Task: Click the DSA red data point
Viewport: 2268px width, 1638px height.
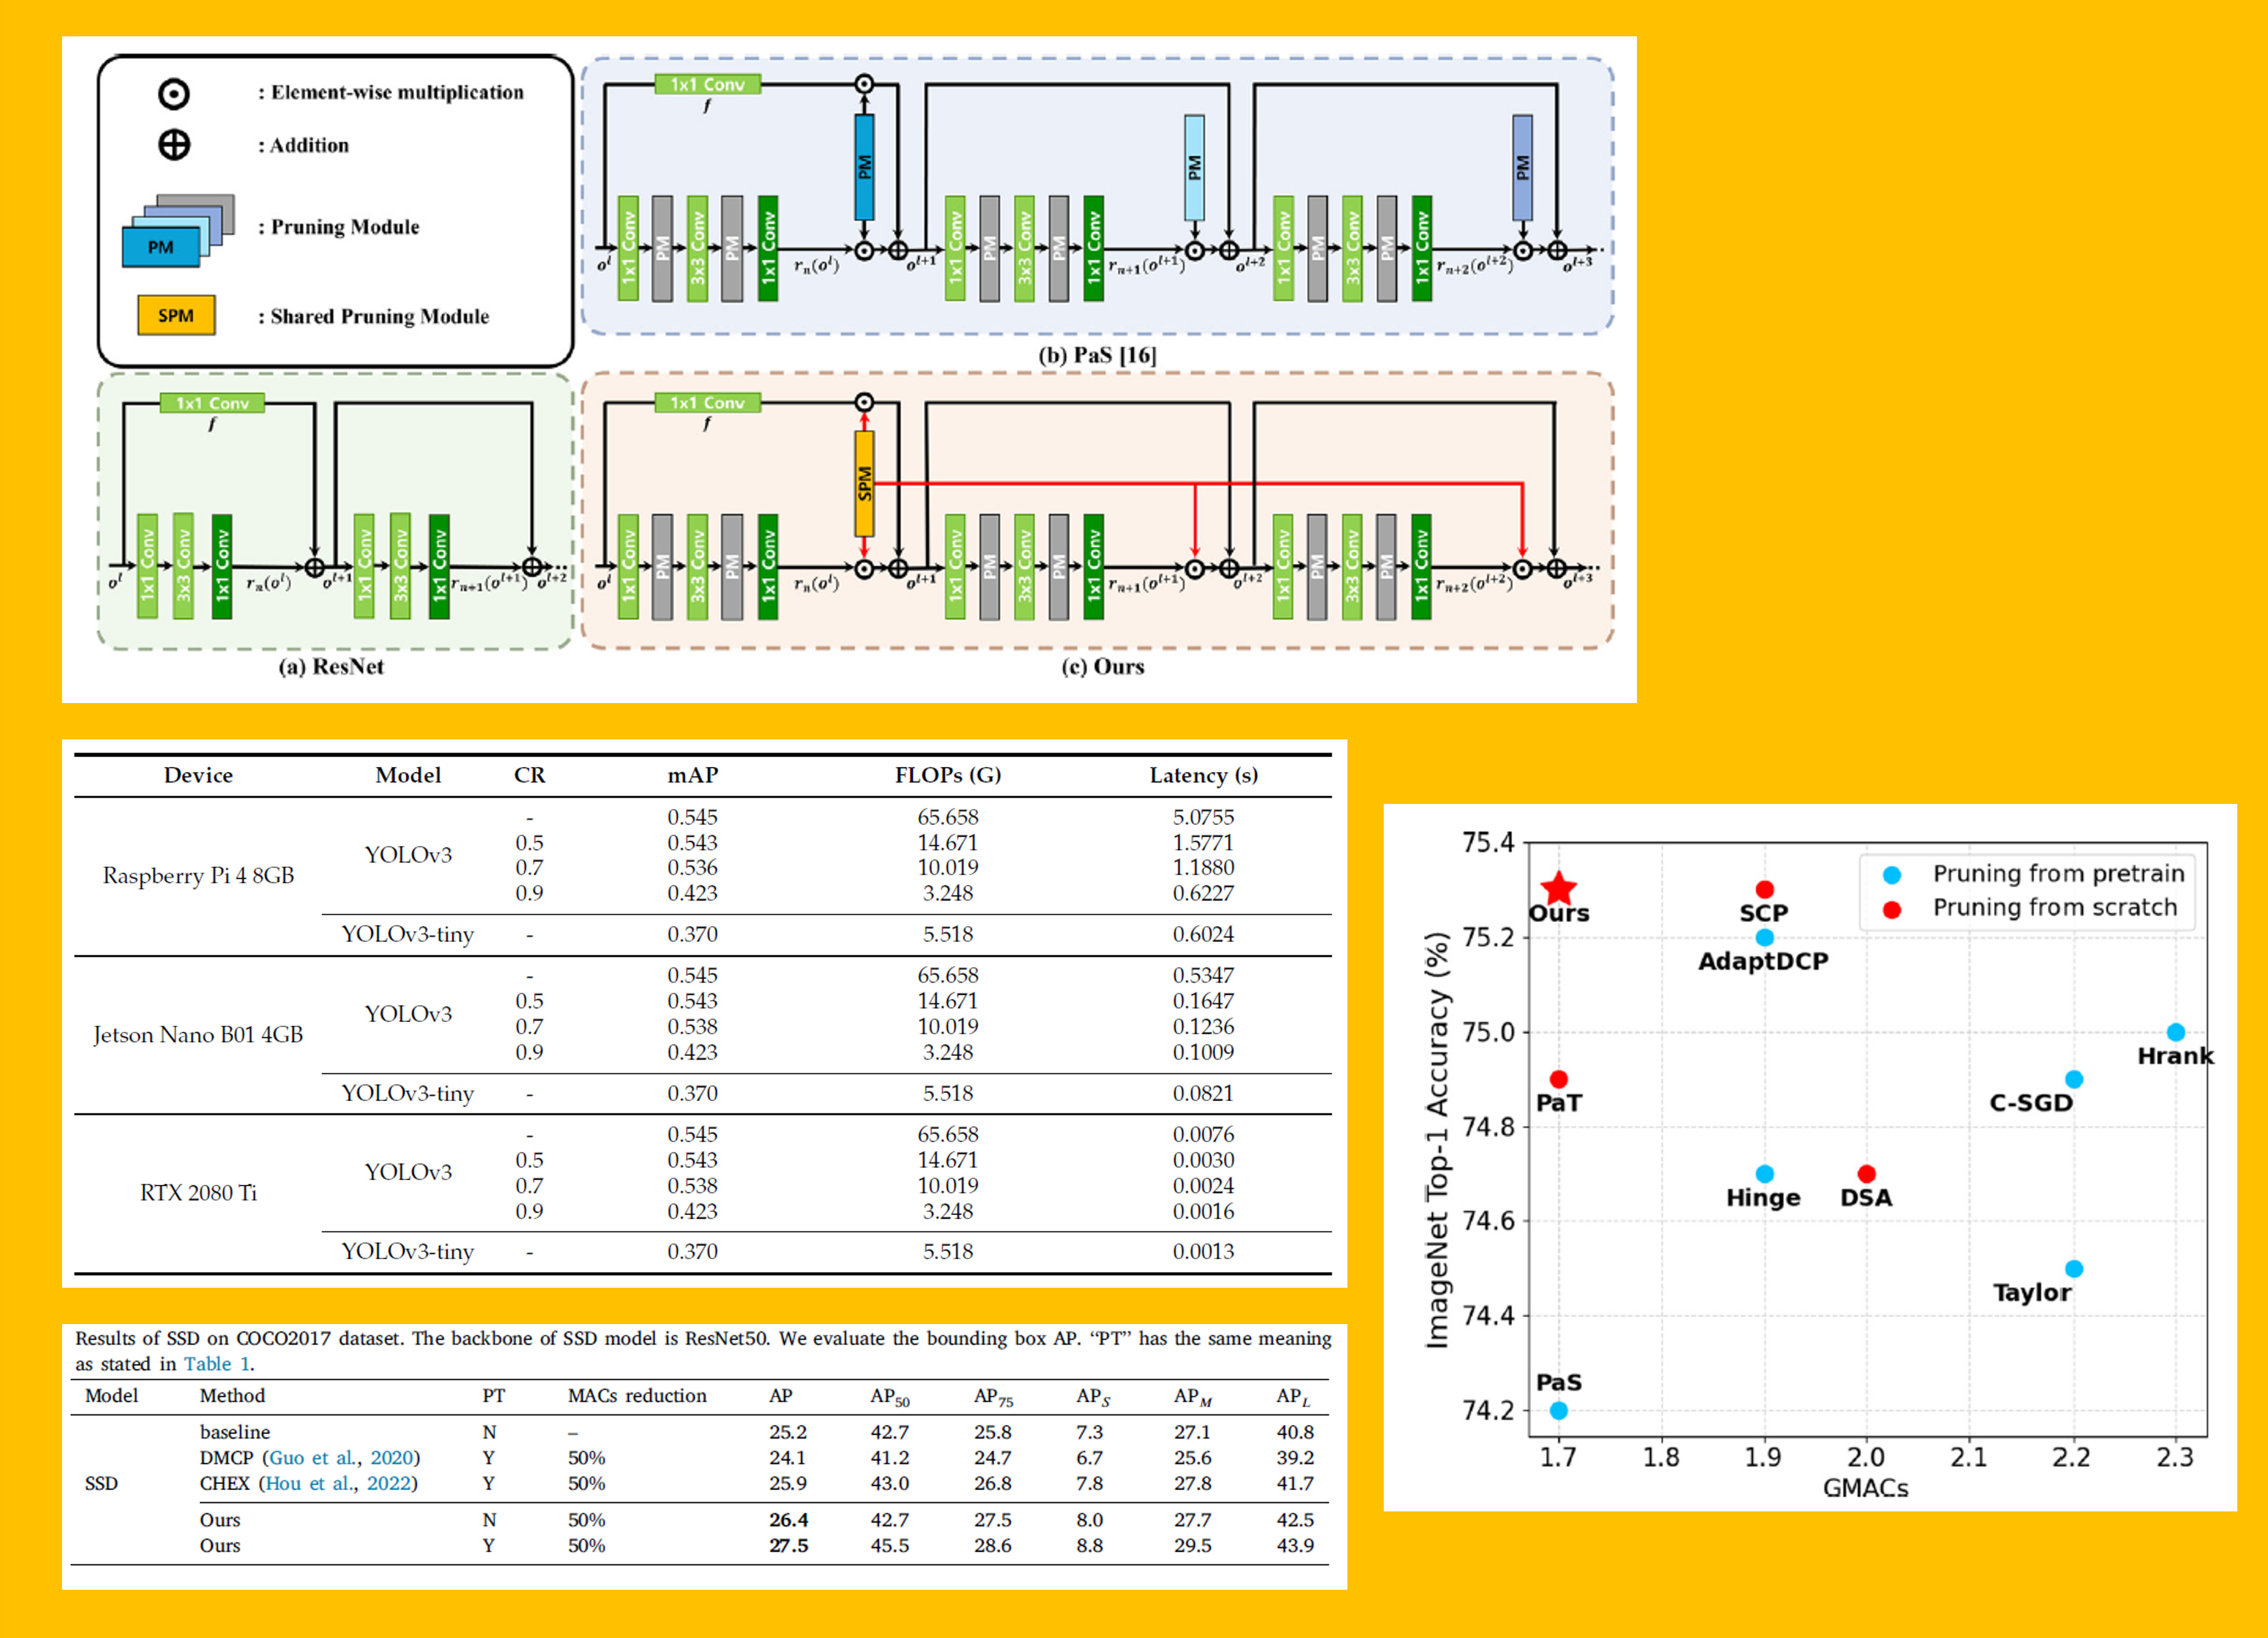Action: coord(1866,1174)
